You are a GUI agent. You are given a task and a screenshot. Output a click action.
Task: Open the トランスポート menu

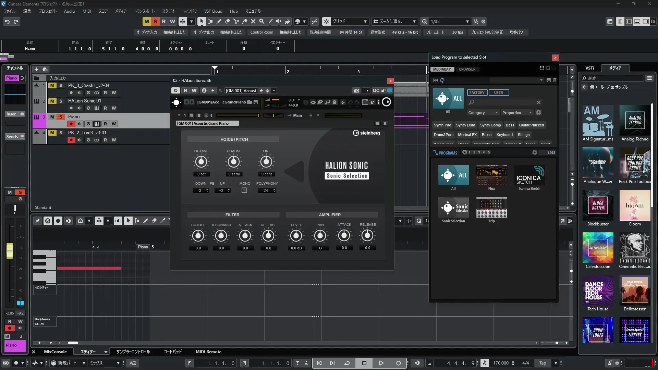coord(144,11)
